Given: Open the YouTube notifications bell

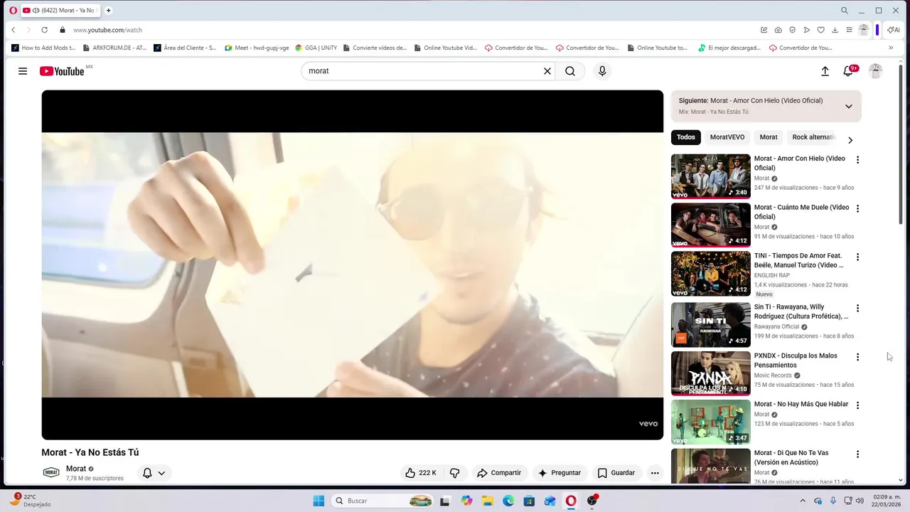Looking at the screenshot, I should tap(848, 71).
